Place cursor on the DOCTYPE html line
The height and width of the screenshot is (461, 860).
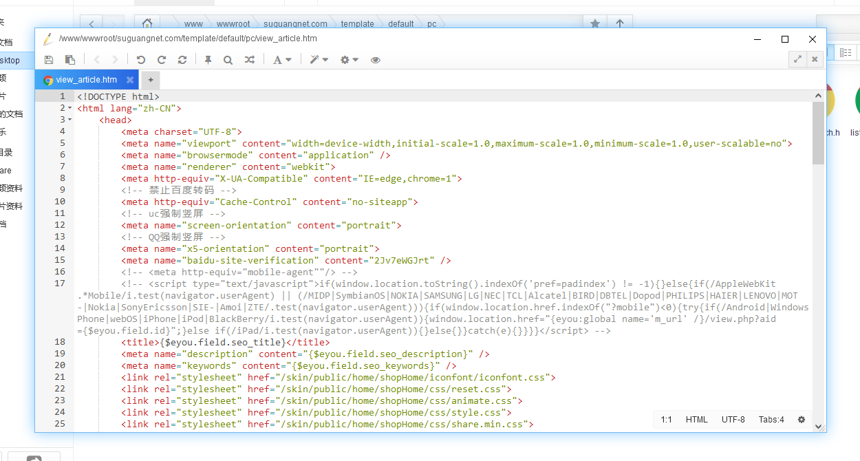coord(118,96)
